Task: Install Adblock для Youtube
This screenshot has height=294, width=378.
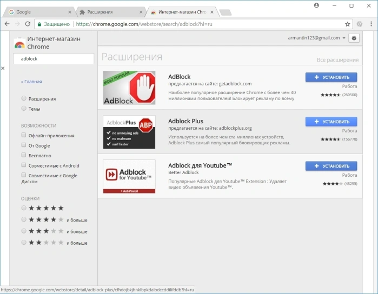Action: coord(331,166)
